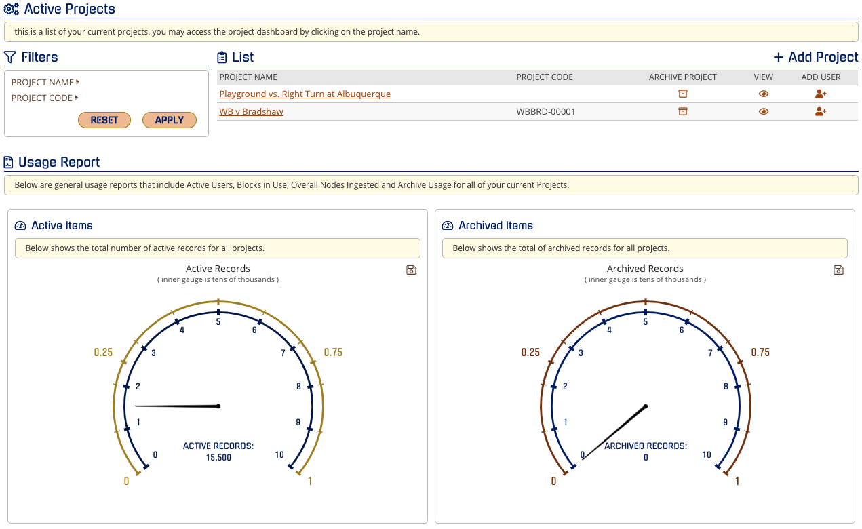Click the VIEW column header
Viewport: 862px width, 529px height.
764,77
